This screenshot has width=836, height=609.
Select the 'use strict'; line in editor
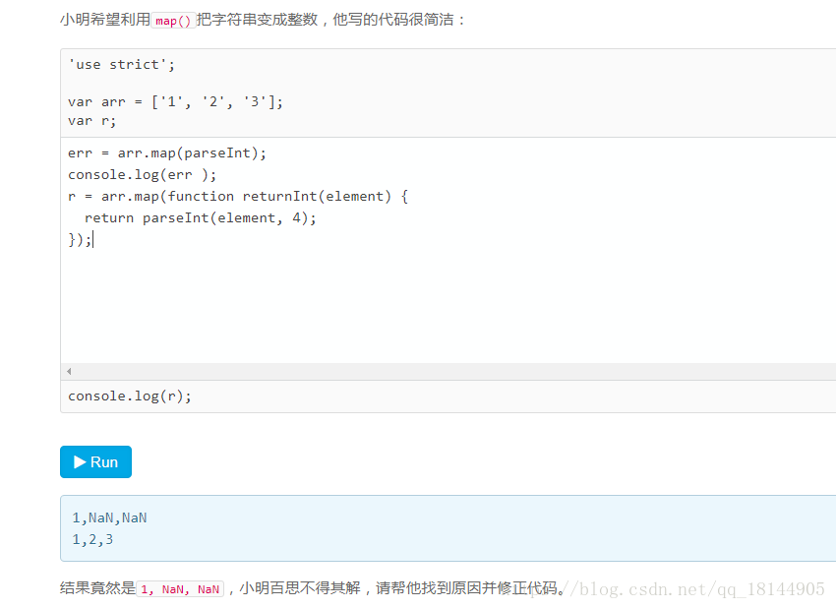tap(120, 64)
